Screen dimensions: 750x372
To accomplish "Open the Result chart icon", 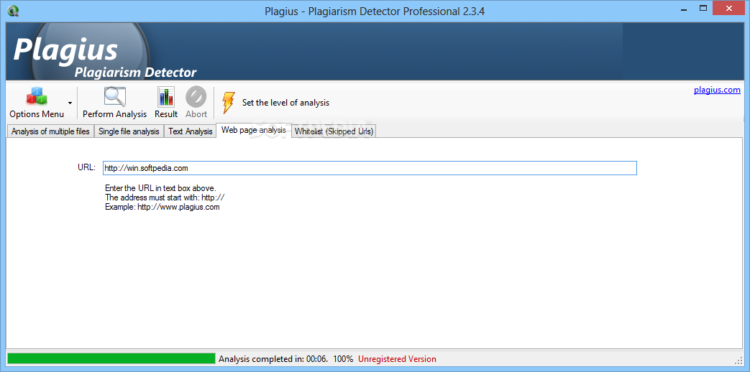I will (x=166, y=97).
